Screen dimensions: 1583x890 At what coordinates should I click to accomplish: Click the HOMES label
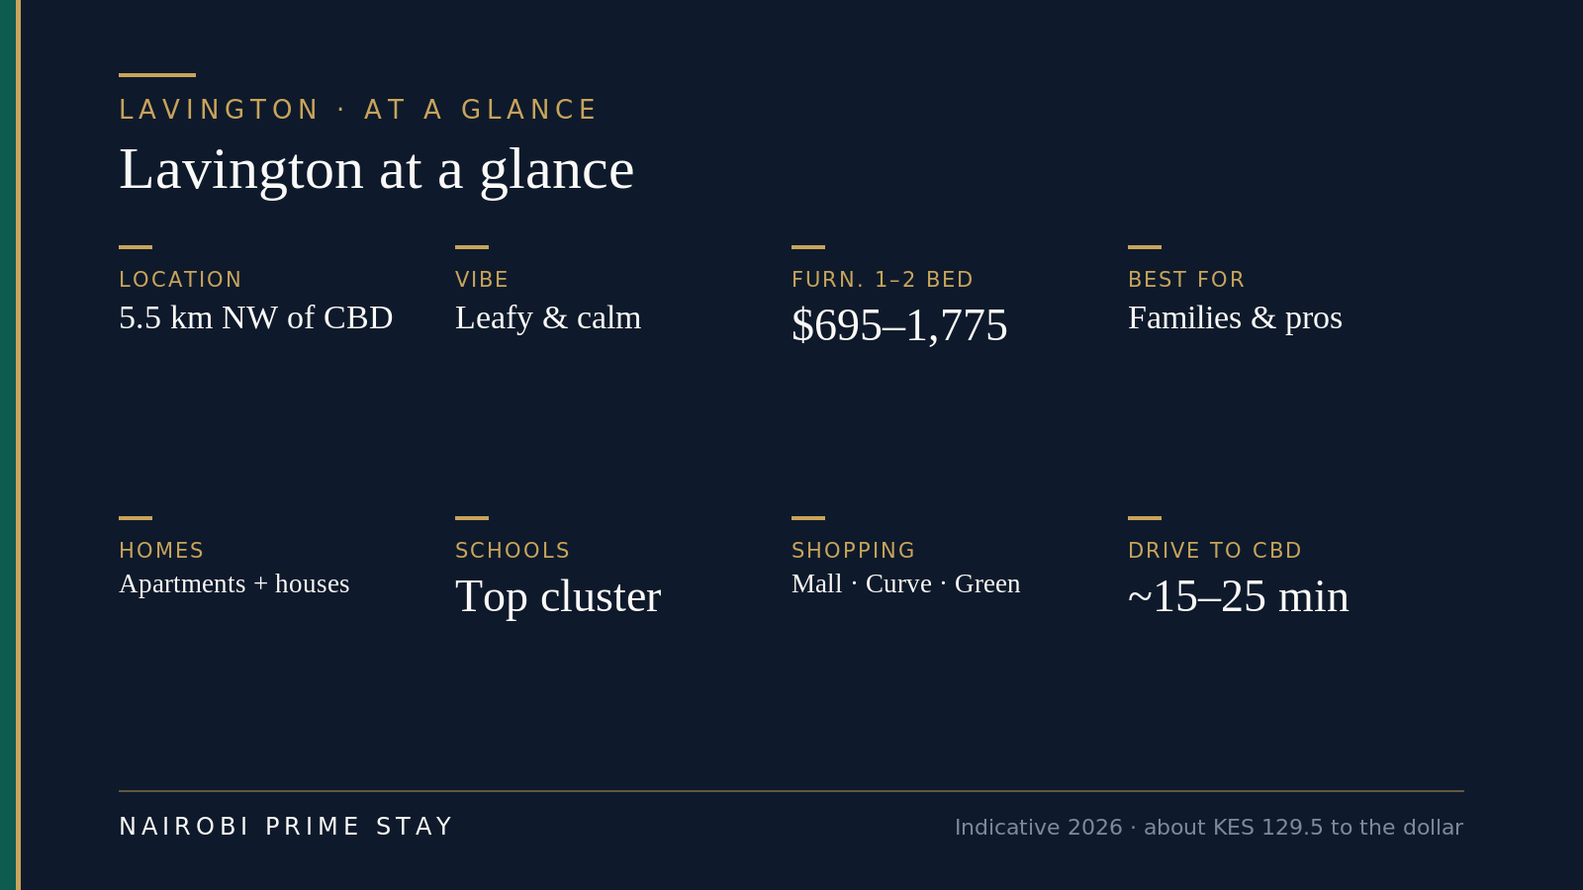pyautogui.click(x=161, y=551)
